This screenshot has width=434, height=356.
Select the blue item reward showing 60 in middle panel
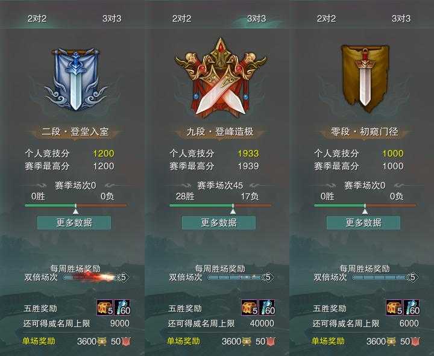[x=267, y=307]
